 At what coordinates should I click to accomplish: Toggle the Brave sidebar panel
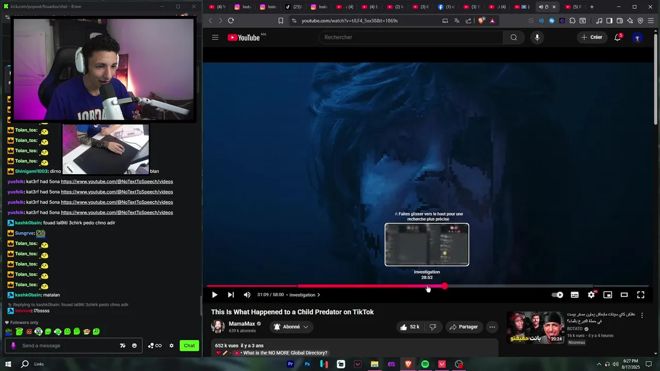(x=609, y=21)
